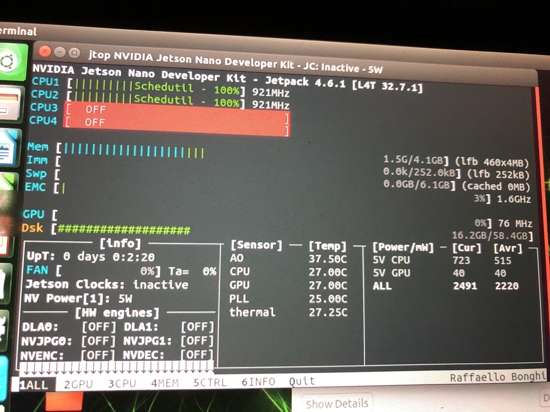
Task: Click the red close button of jtop window
Action: click(45, 51)
